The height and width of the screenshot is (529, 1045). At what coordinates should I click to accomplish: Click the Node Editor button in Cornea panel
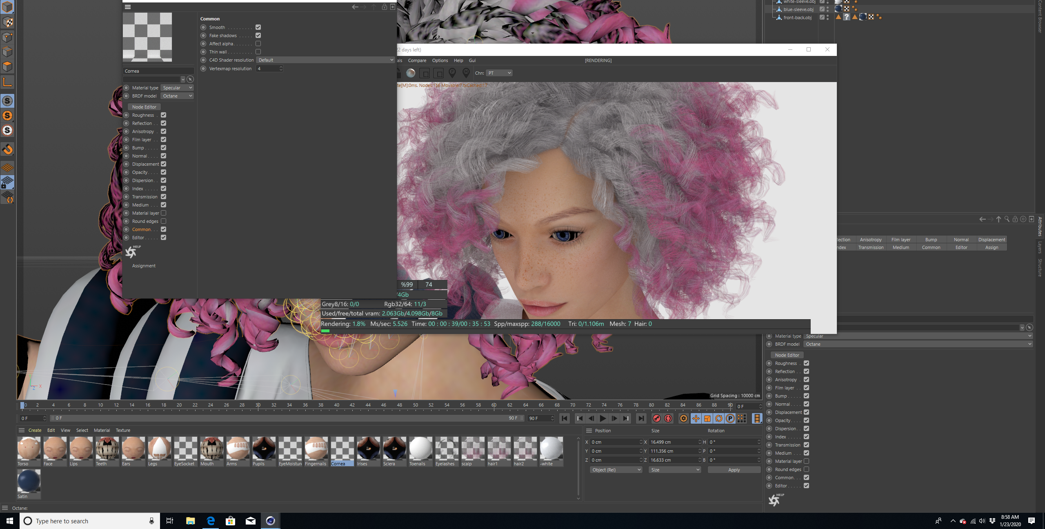[x=144, y=107]
